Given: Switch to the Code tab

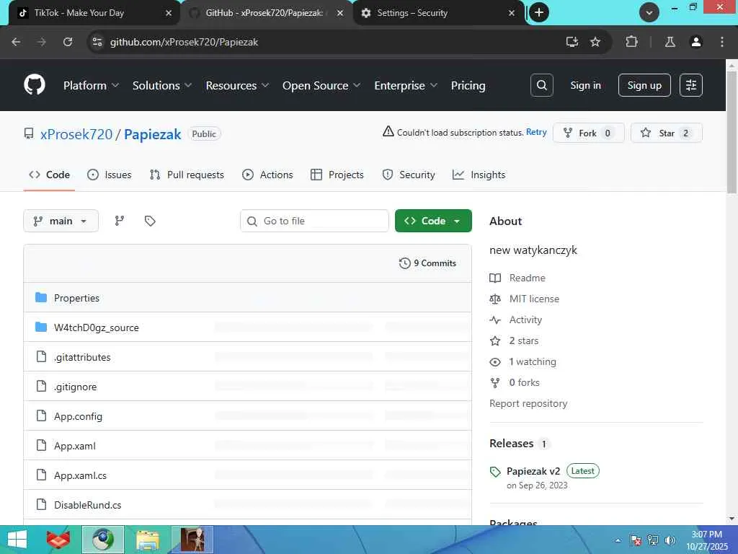Looking at the screenshot, I should coord(50,175).
